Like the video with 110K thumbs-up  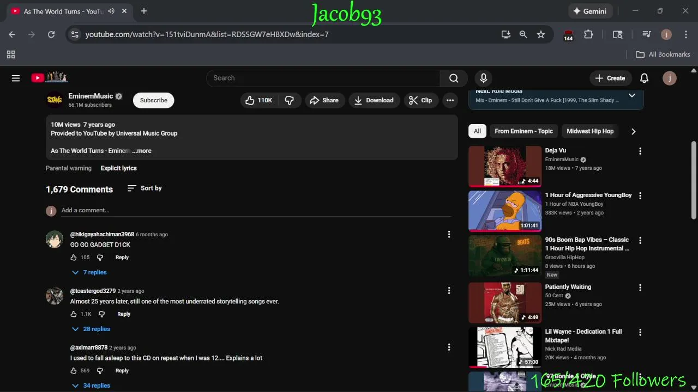[259, 100]
